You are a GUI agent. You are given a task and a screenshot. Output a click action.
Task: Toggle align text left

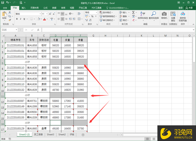tap(59, 19)
